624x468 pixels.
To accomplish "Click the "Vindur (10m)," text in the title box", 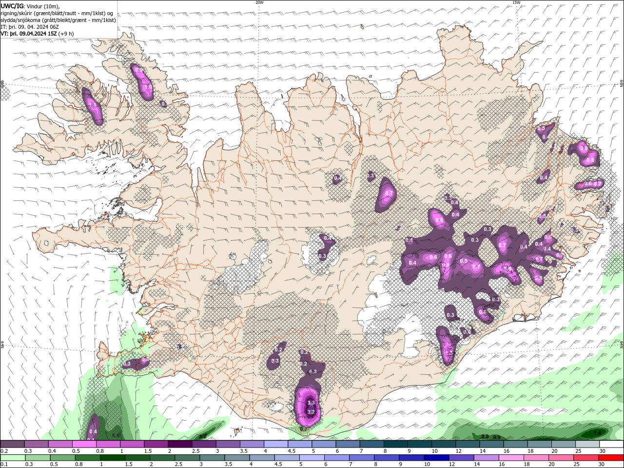I will 42,6.
